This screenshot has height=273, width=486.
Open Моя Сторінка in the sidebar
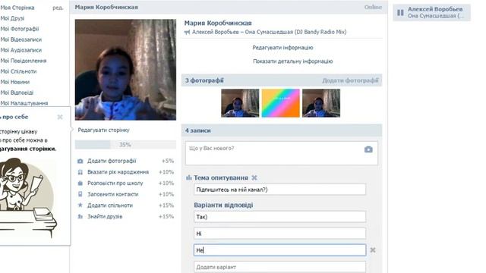pos(17,8)
